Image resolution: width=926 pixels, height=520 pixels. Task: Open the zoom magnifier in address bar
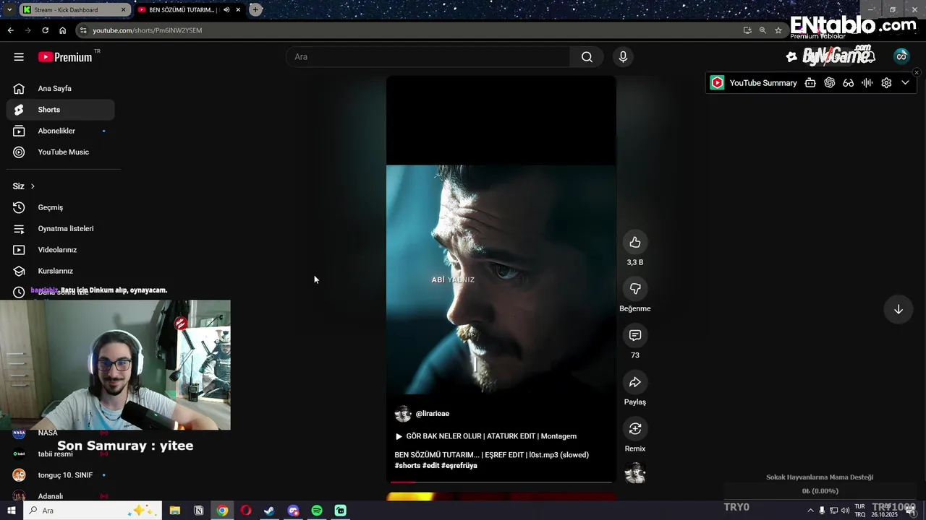(x=763, y=30)
